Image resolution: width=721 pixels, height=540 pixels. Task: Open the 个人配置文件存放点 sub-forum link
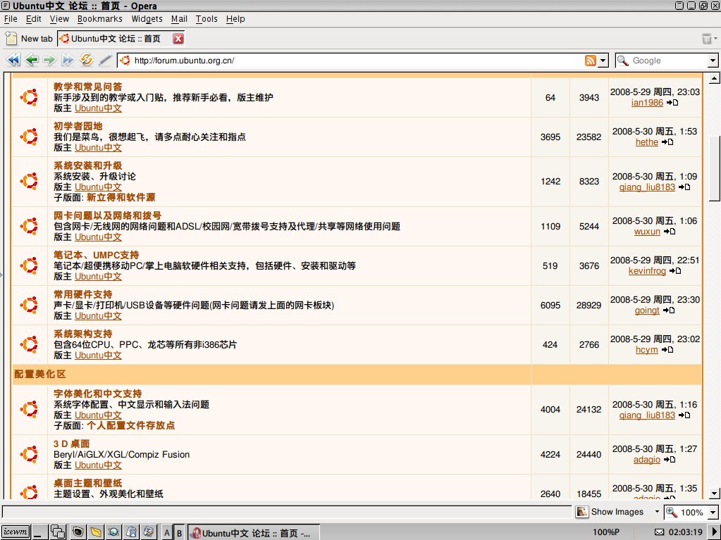130,426
